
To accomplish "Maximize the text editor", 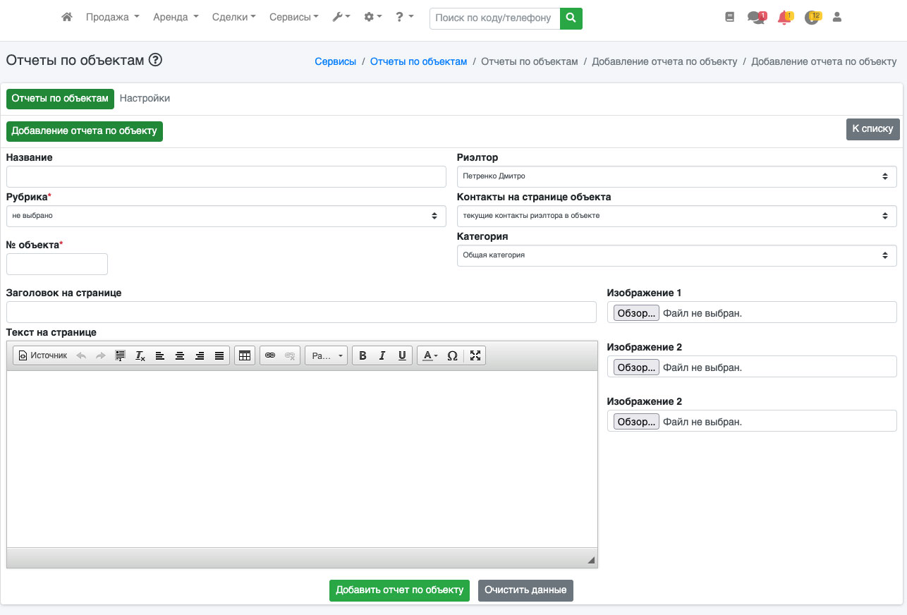I will pos(475,356).
